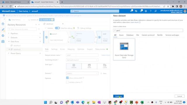Click the Azure header search box
The image size is (187, 105).
pyautogui.click(x=95, y=11)
